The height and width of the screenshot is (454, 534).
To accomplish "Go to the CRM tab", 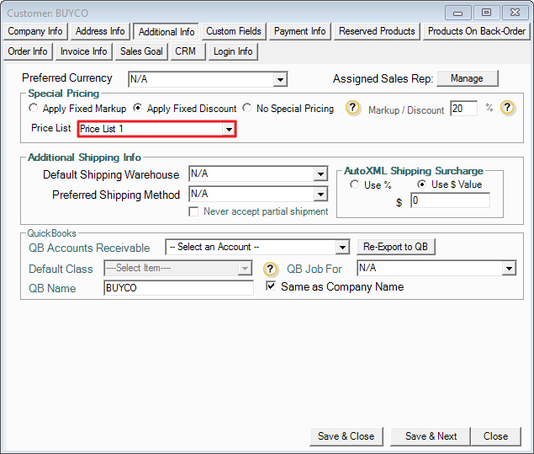I will tap(185, 51).
